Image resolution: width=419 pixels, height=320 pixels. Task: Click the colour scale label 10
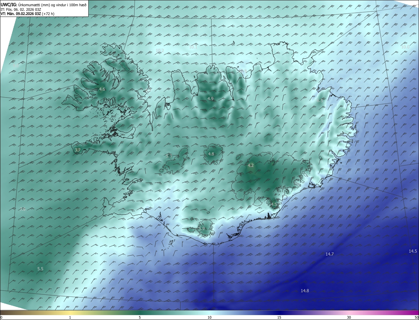pos(209,317)
